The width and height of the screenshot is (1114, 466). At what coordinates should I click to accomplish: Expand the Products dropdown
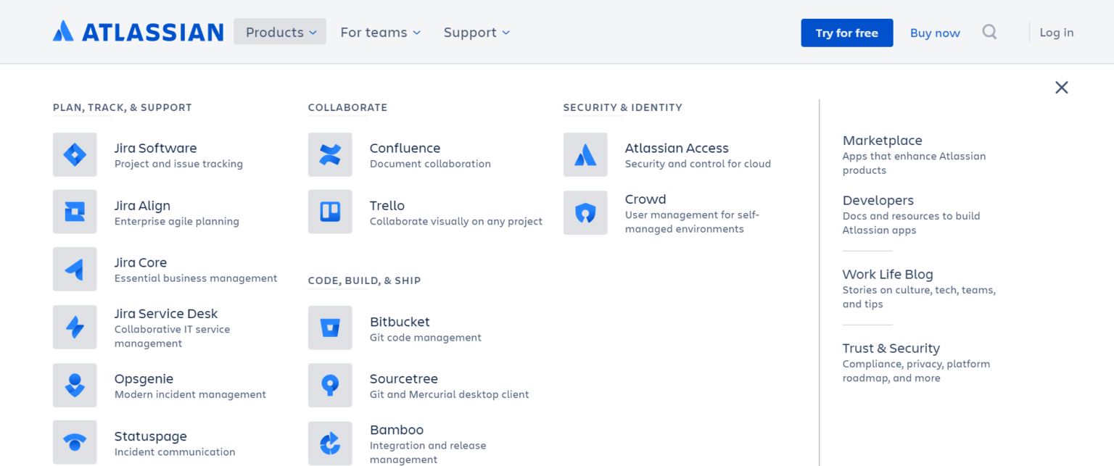[279, 32]
